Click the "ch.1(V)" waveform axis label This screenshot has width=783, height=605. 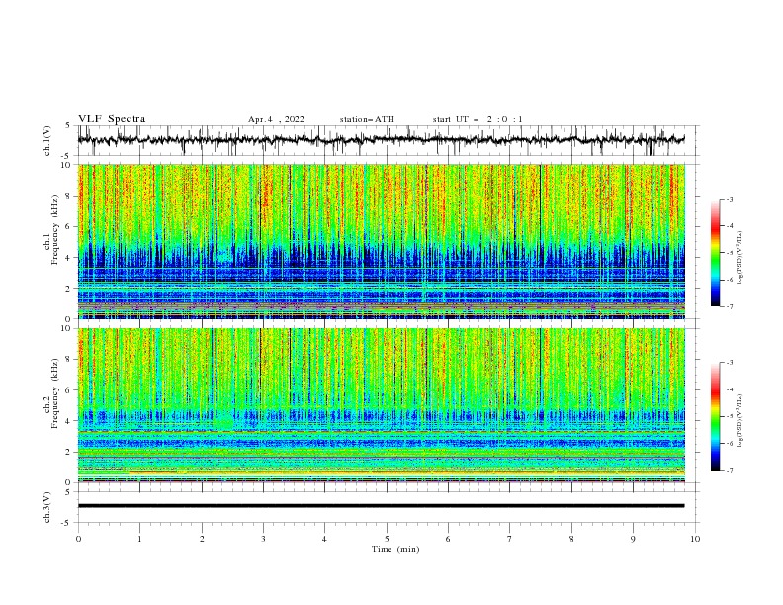point(47,140)
